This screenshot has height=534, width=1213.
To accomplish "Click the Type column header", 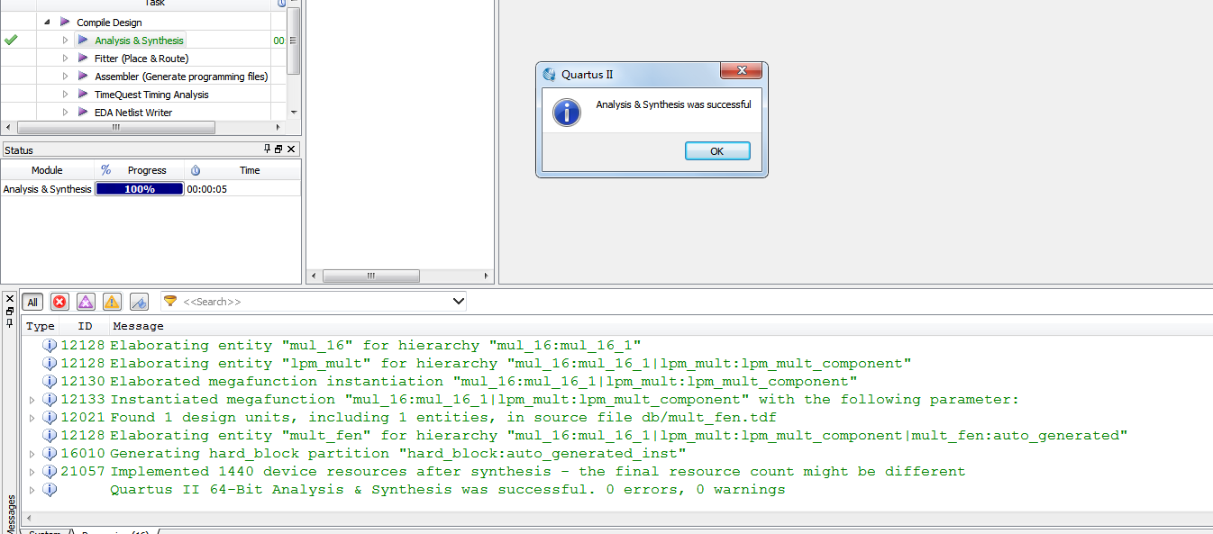I will click(x=41, y=326).
